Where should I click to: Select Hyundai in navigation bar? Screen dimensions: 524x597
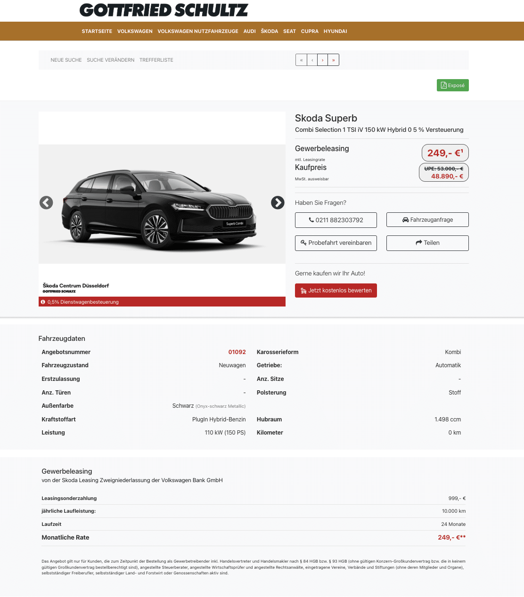(335, 31)
